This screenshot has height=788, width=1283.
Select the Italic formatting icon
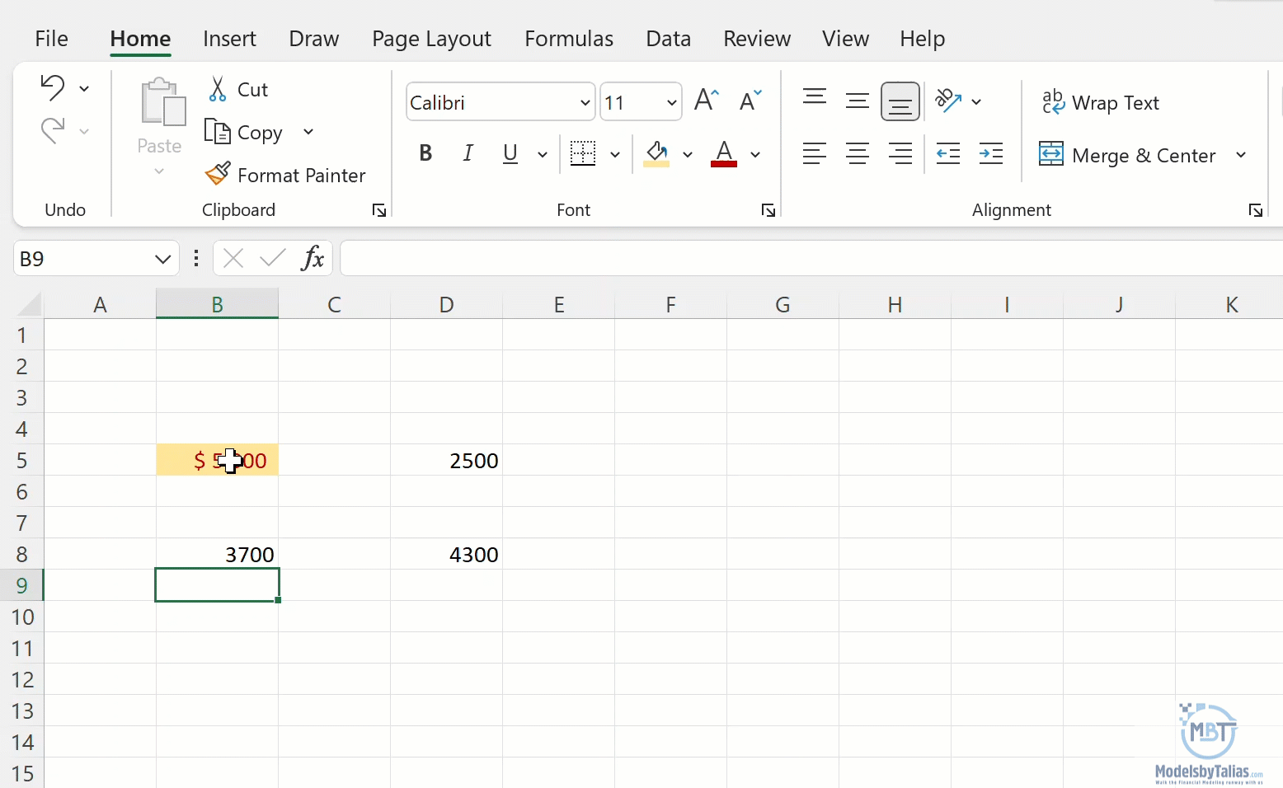[468, 153]
